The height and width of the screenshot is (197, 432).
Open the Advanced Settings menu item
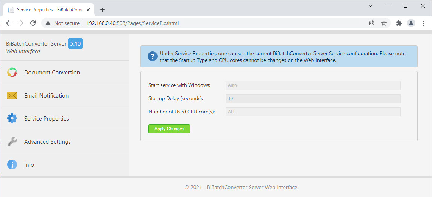pos(47,142)
